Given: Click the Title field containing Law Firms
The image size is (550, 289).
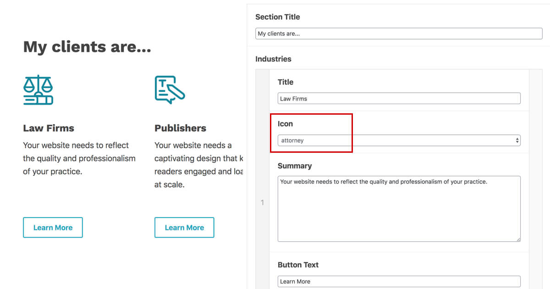Looking at the screenshot, I should (x=399, y=99).
